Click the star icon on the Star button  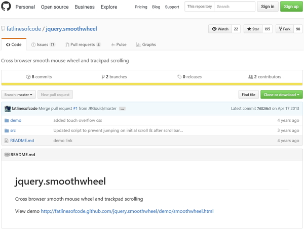point(249,29)
